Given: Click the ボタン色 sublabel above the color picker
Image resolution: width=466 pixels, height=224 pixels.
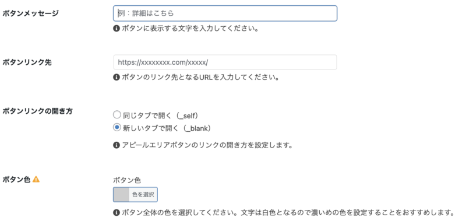Looking at the screenshot, I should click(127, 180).
